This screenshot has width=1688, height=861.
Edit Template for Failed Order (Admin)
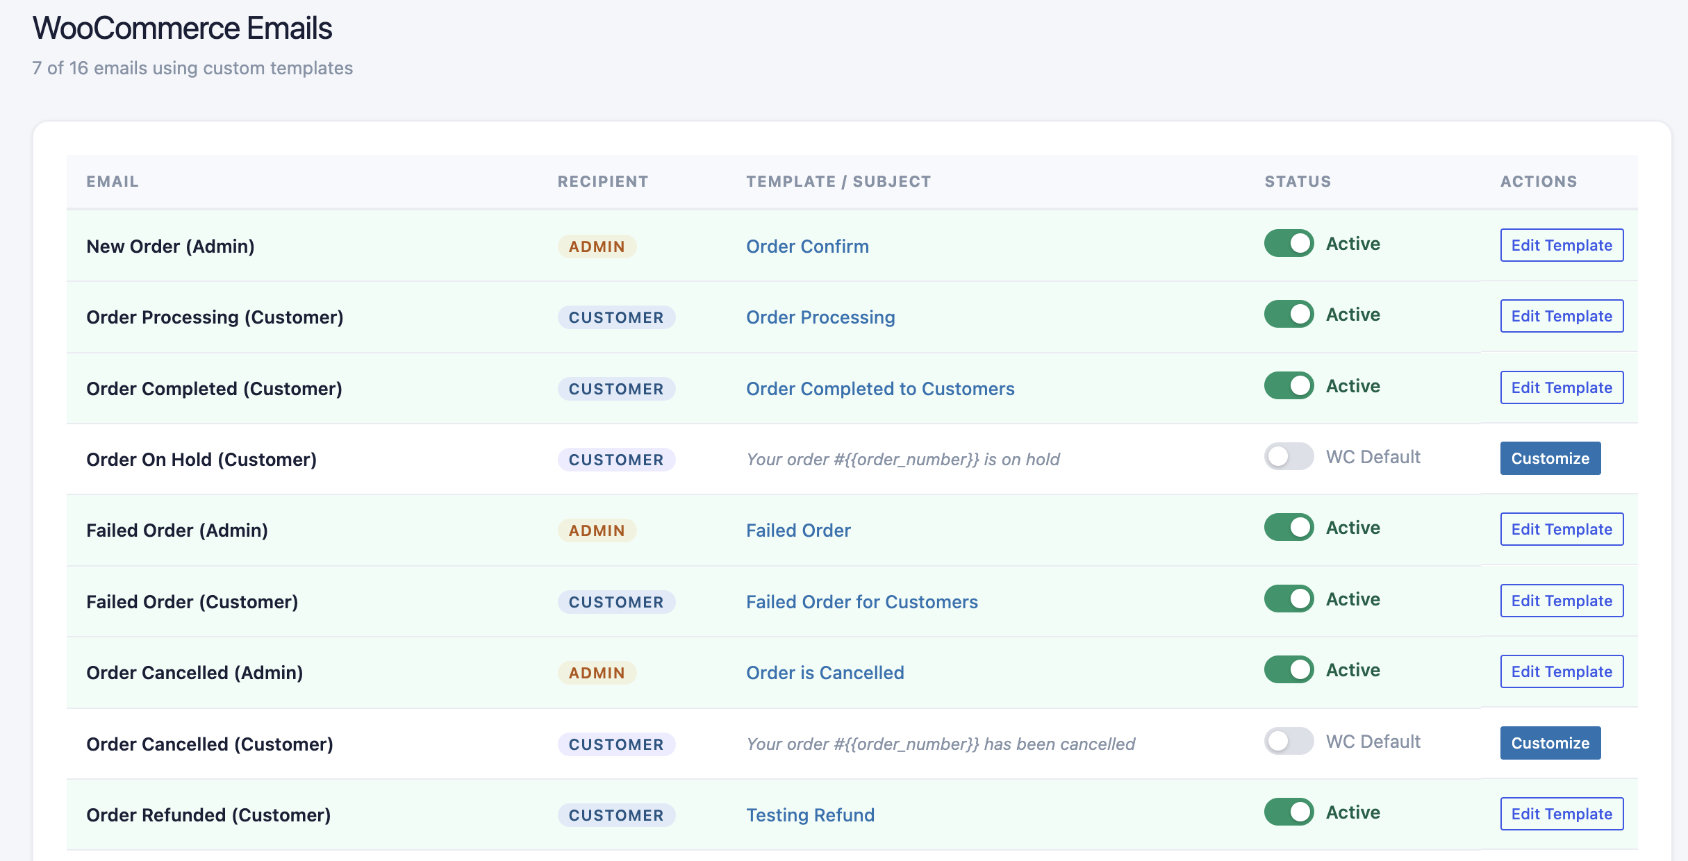click(1562, 529)
